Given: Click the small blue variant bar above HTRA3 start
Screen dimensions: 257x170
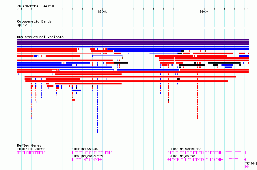Looking at the screenshot, I should [76, 90].
